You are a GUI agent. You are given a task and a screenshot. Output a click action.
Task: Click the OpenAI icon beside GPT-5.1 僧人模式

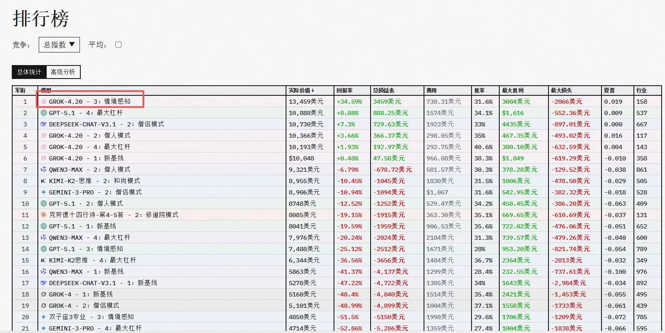43,204
